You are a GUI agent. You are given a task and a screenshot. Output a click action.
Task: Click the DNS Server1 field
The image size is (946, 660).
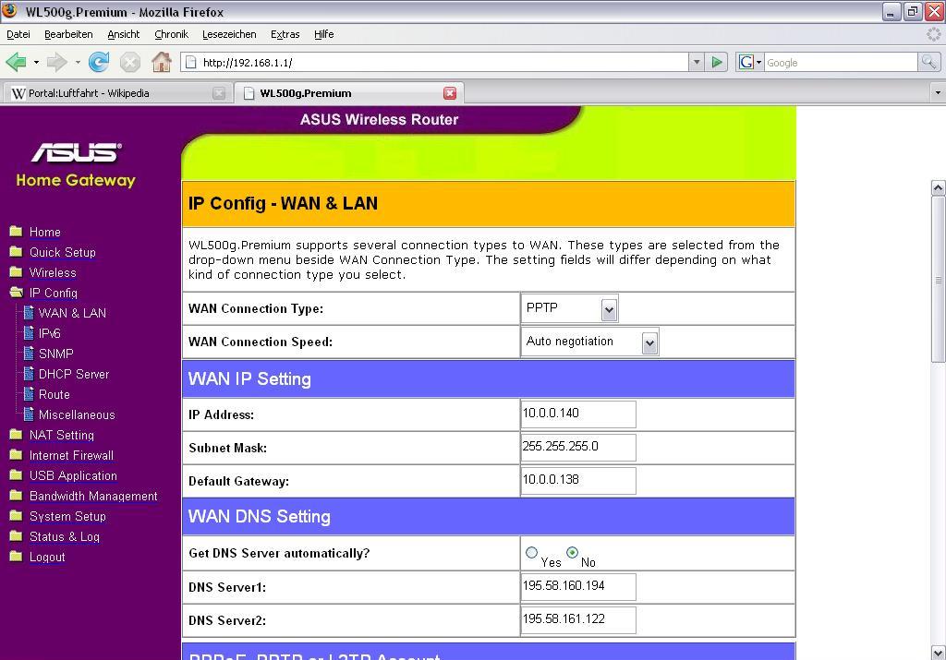pos(578,587)
